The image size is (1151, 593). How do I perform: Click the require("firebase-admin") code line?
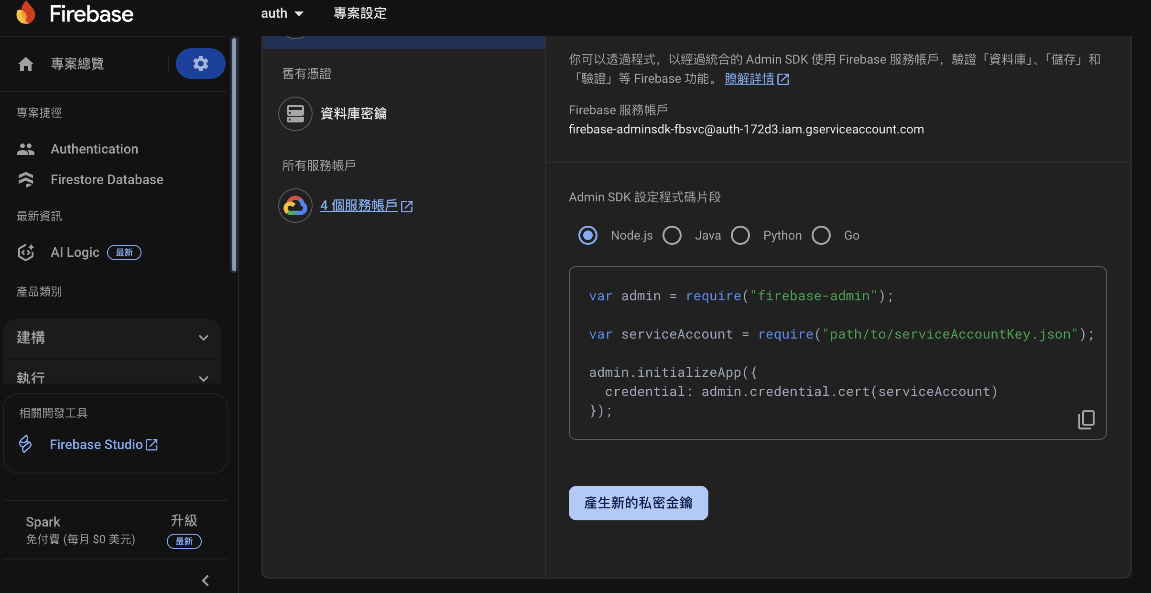coord(741,296)
